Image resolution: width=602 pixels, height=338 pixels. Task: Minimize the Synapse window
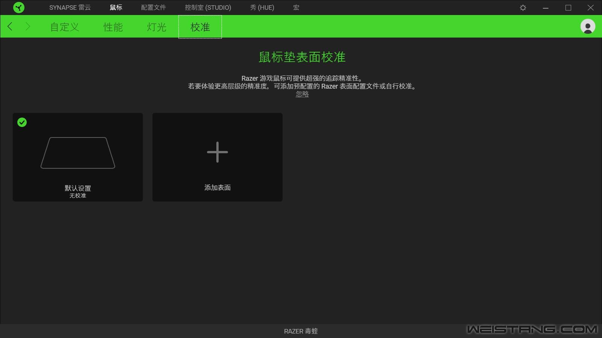[x=546, y=8]
